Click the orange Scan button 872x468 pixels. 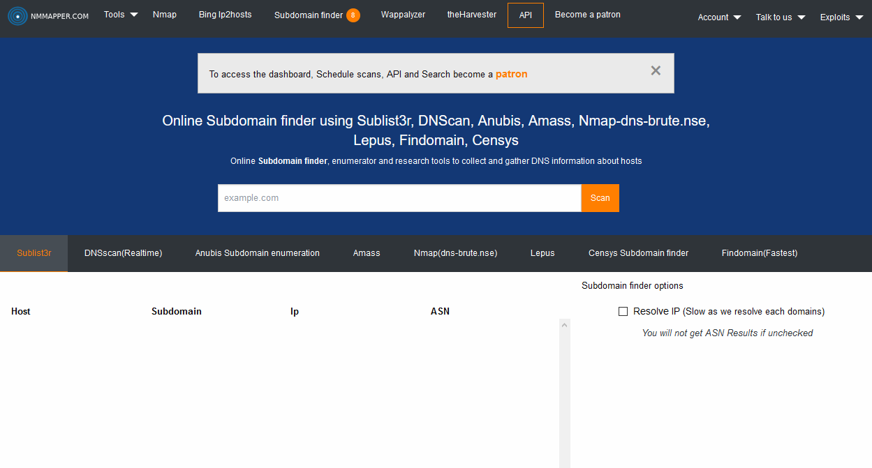point(600,198)
